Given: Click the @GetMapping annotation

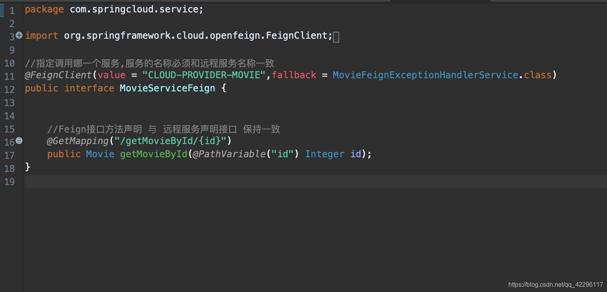Looking at the screenshot, I should pos(78,141).
